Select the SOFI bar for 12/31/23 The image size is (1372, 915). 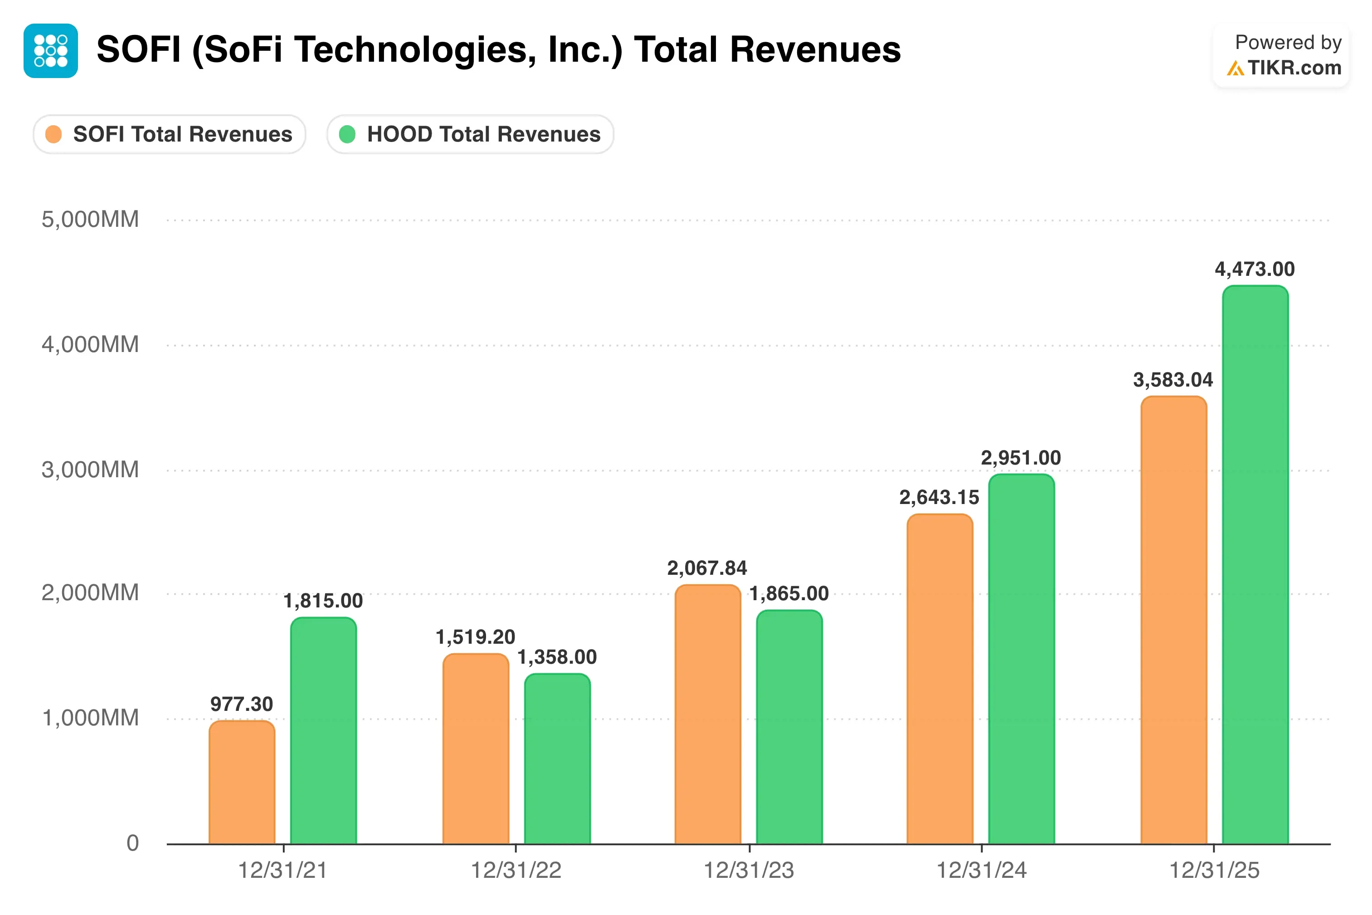click(708, 714)
